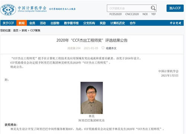Screen dimensions: 186x134
Task: Open the 奖励 menu item
Action: tap(103, 23)
